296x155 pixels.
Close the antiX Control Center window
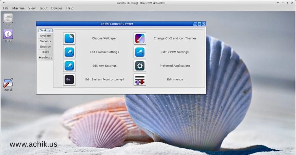pyautogui.click(x=204, y=24)
